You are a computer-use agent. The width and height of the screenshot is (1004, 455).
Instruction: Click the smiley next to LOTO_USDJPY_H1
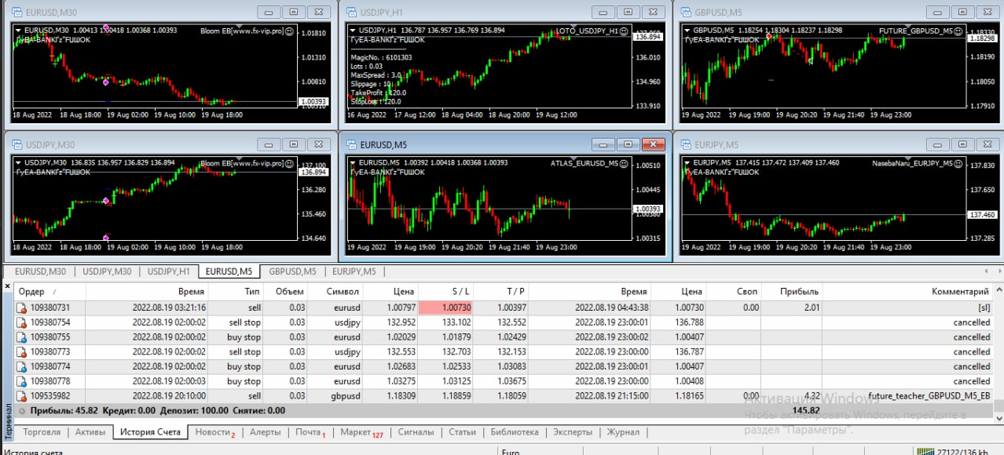624,31
